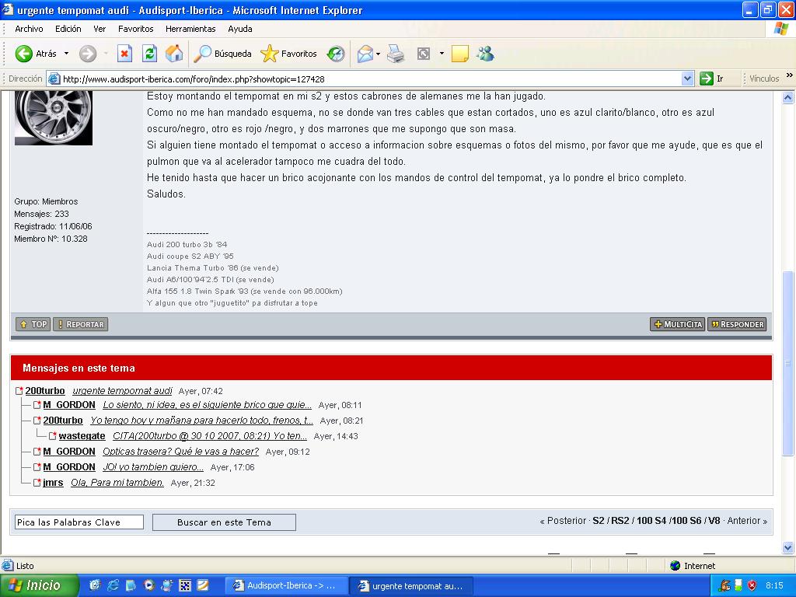Image resolution: width=796 pixels, height=597 pixels.
Task: Switch to 'urgente tempomat au...' taskbar window
Action: coord(412,585)
